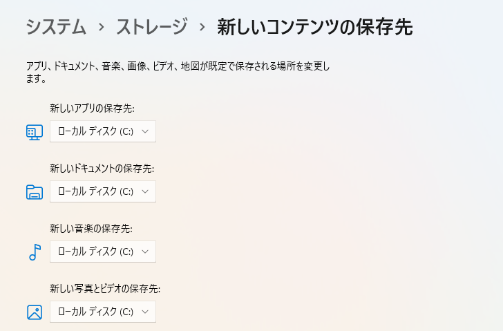Image resolution: width=503 pixels, height=331 pixels.
Task: Click the 新しいコンテンツの保存先 page title
Action: click(314, 28)
